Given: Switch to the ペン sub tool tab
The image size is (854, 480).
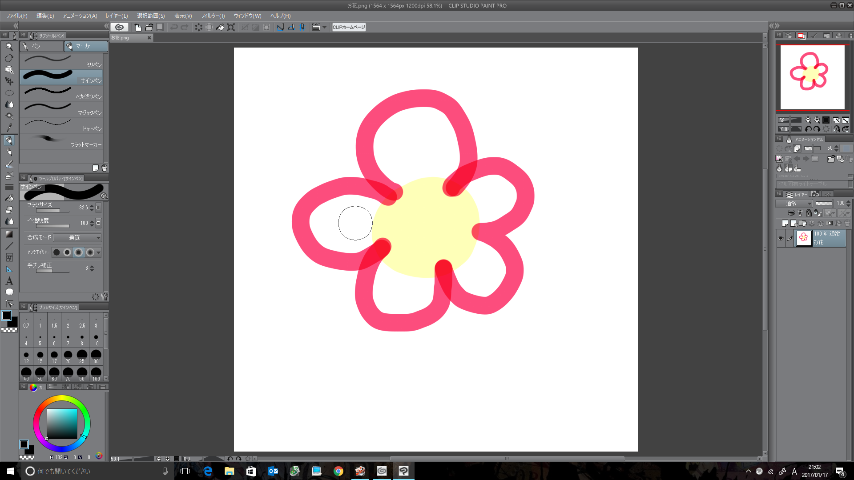Looking at the screenshot, I should 41,46.
